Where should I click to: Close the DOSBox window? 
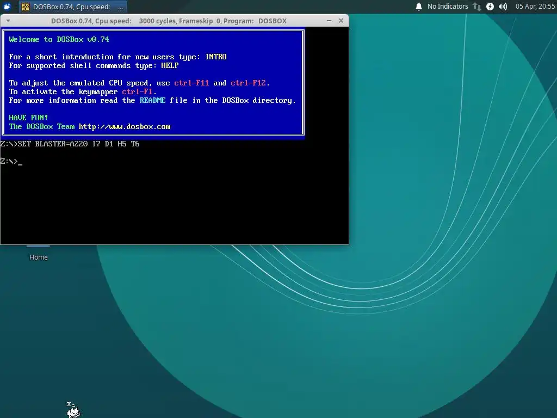tap(341, 21)
